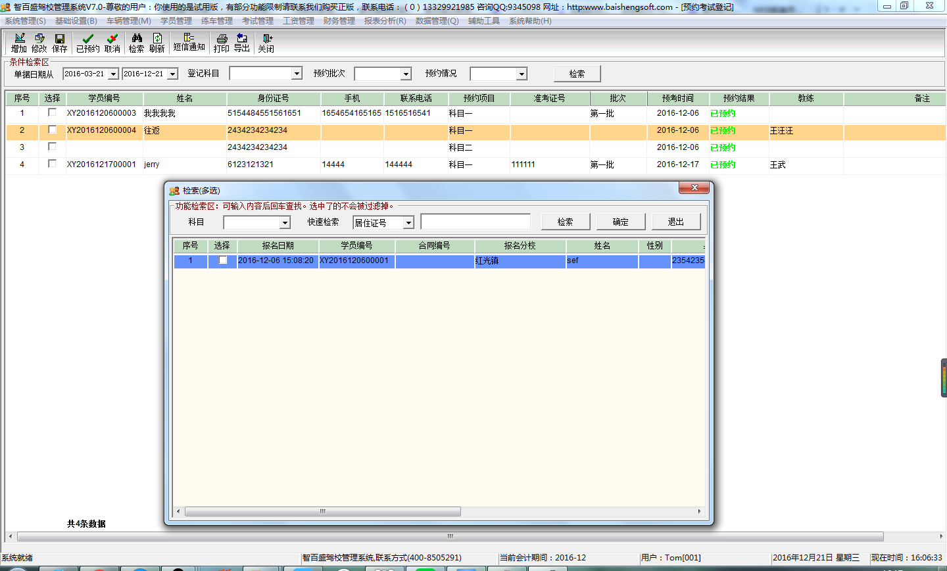Click 检索 button in the dialog
The width and height of the screenshot is (947, 571).
(x=566, y=222)
